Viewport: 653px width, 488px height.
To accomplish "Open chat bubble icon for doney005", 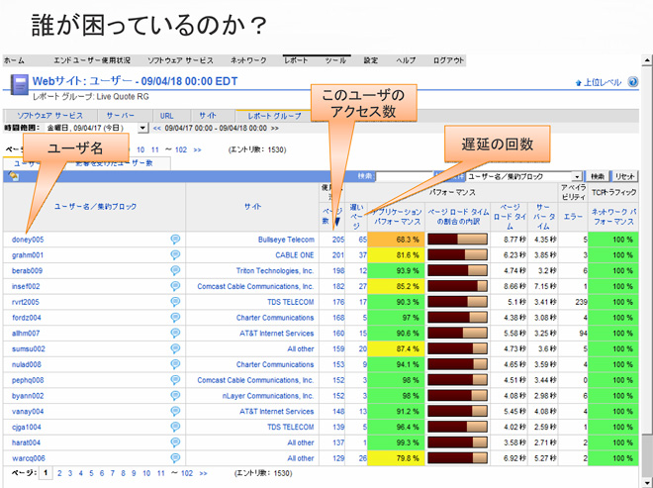I will point(175,240).
